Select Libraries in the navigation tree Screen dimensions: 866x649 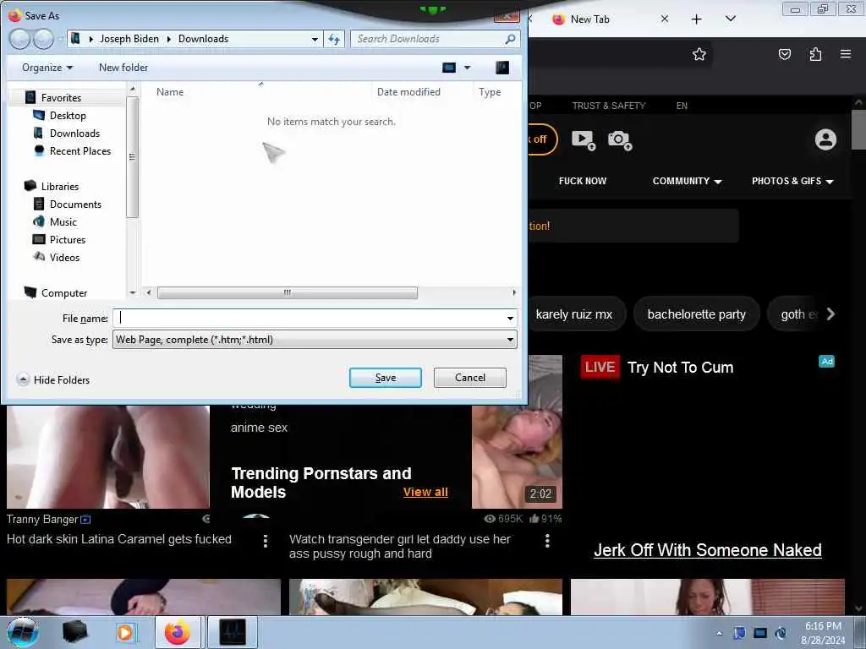click(x=60, y=187)
